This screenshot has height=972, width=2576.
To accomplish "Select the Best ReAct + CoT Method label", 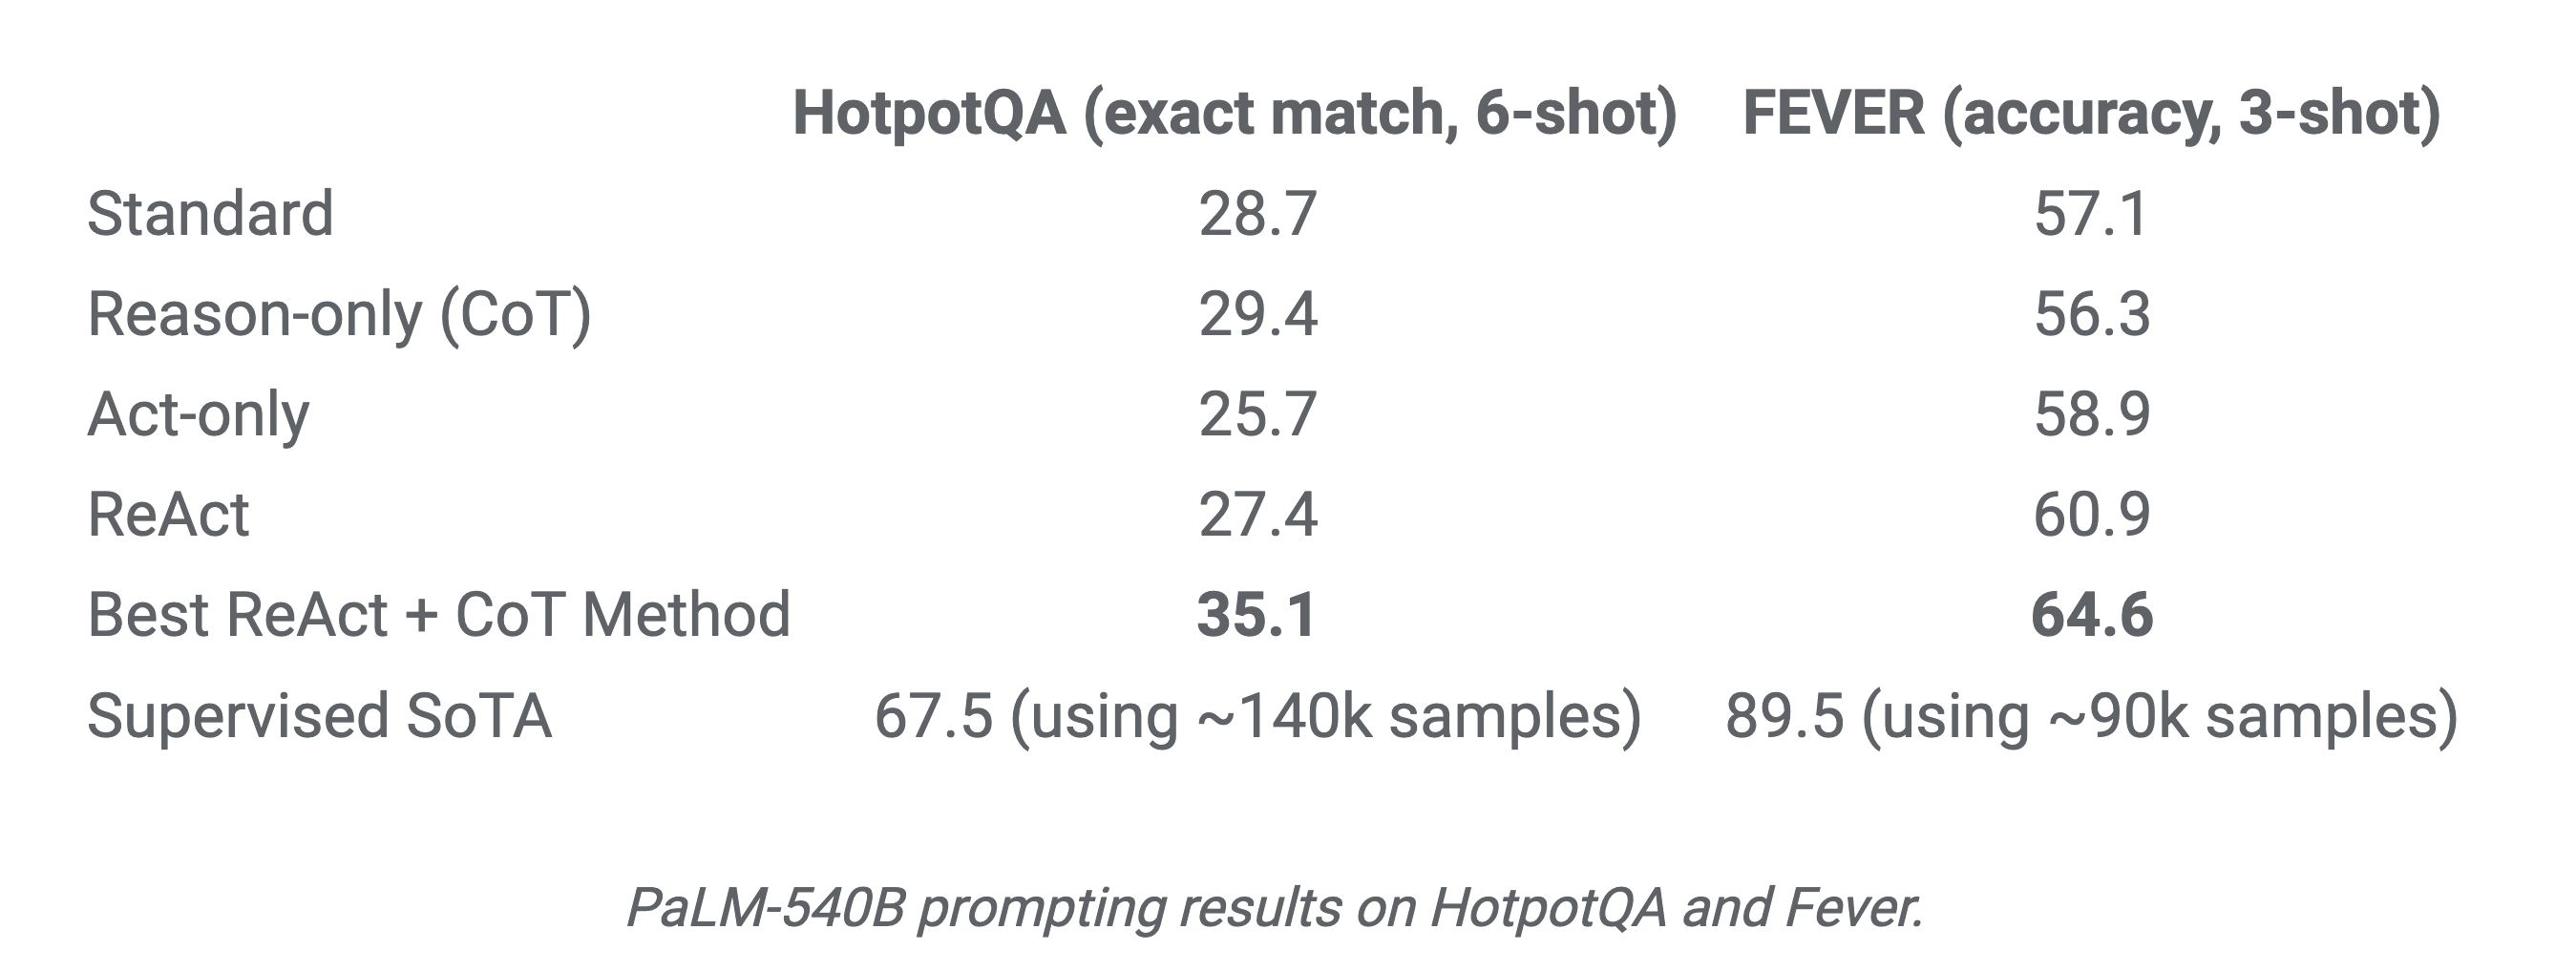I will pos(438,614).
